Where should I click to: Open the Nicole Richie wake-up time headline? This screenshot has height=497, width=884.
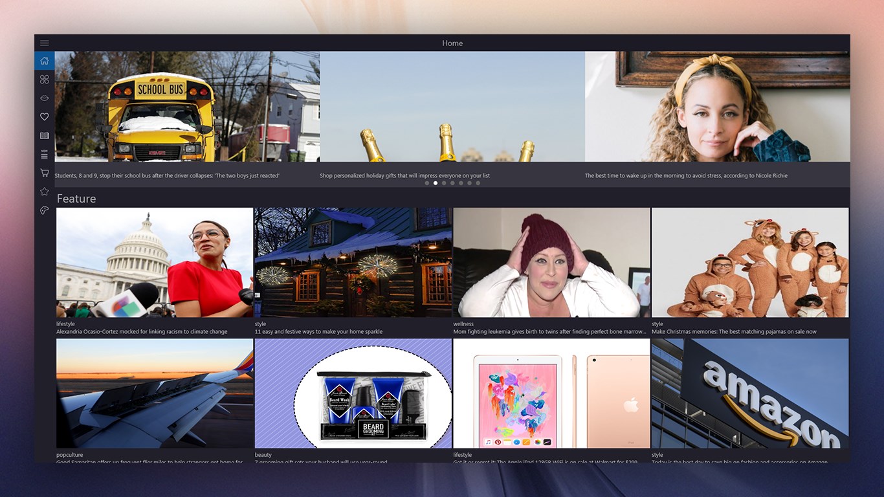click(x=686, y=175)
